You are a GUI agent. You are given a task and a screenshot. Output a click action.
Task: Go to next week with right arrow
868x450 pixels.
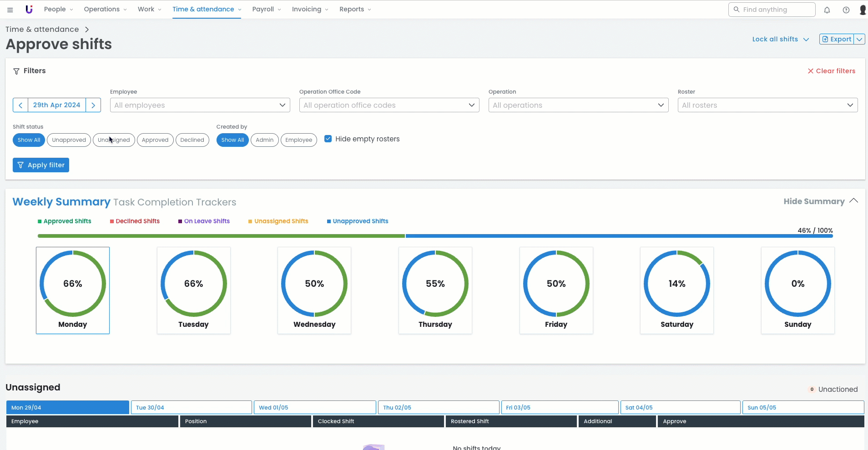tap(93, 105)
